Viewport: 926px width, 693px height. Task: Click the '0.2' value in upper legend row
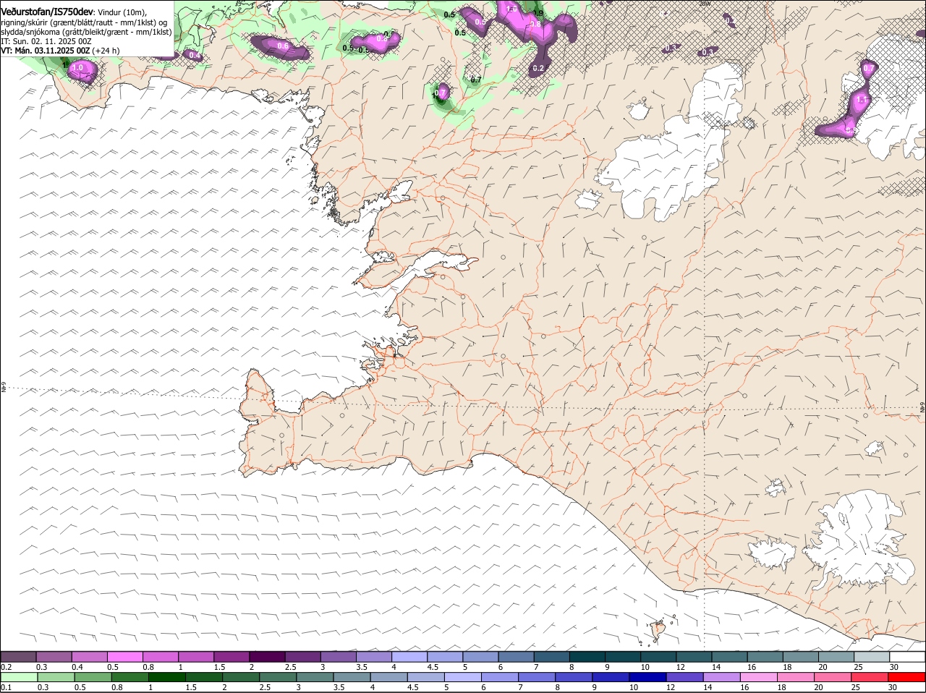(6, 667)
